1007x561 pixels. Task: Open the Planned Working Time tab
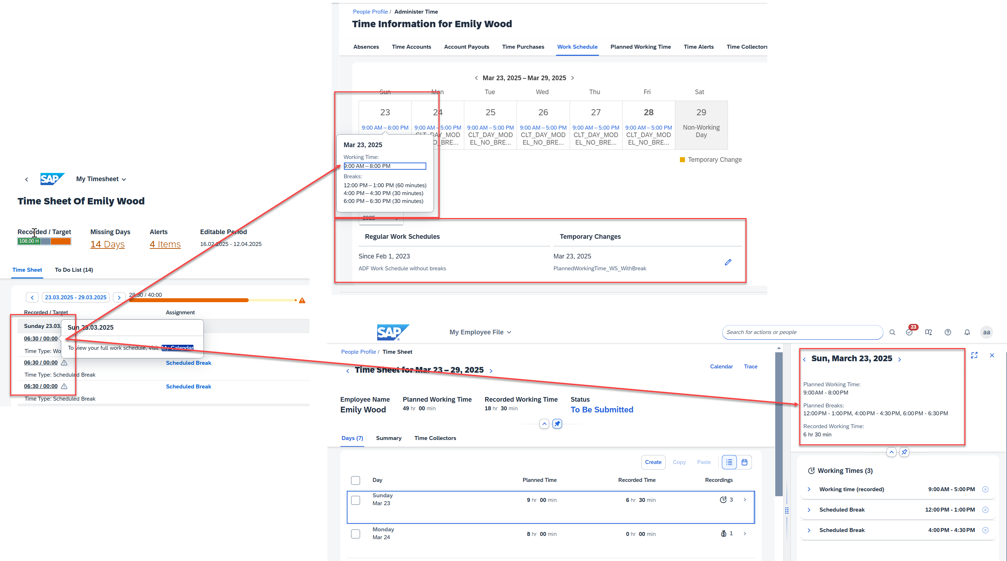[x=640, y=47]
